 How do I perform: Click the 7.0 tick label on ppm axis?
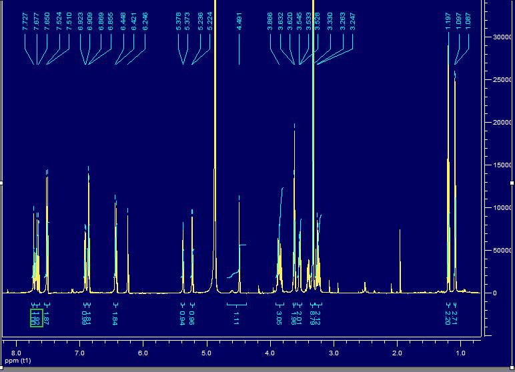79,353
